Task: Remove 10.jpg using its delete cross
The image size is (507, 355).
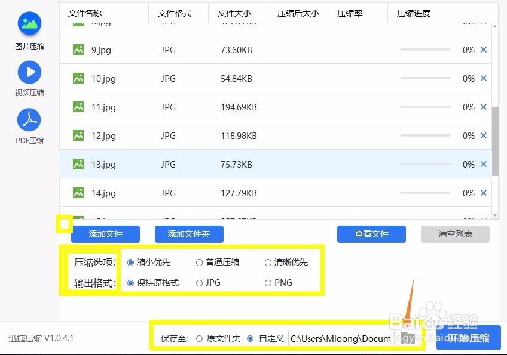Action: click(x=484, y=78)
